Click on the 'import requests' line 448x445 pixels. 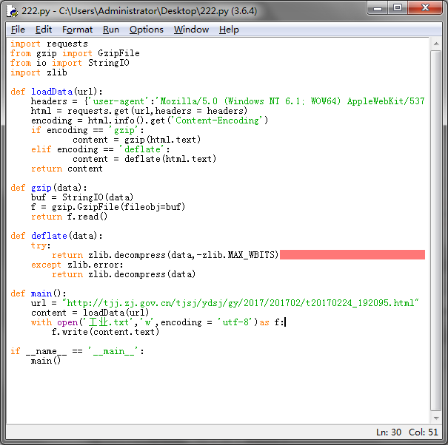(x=49, y=44)
